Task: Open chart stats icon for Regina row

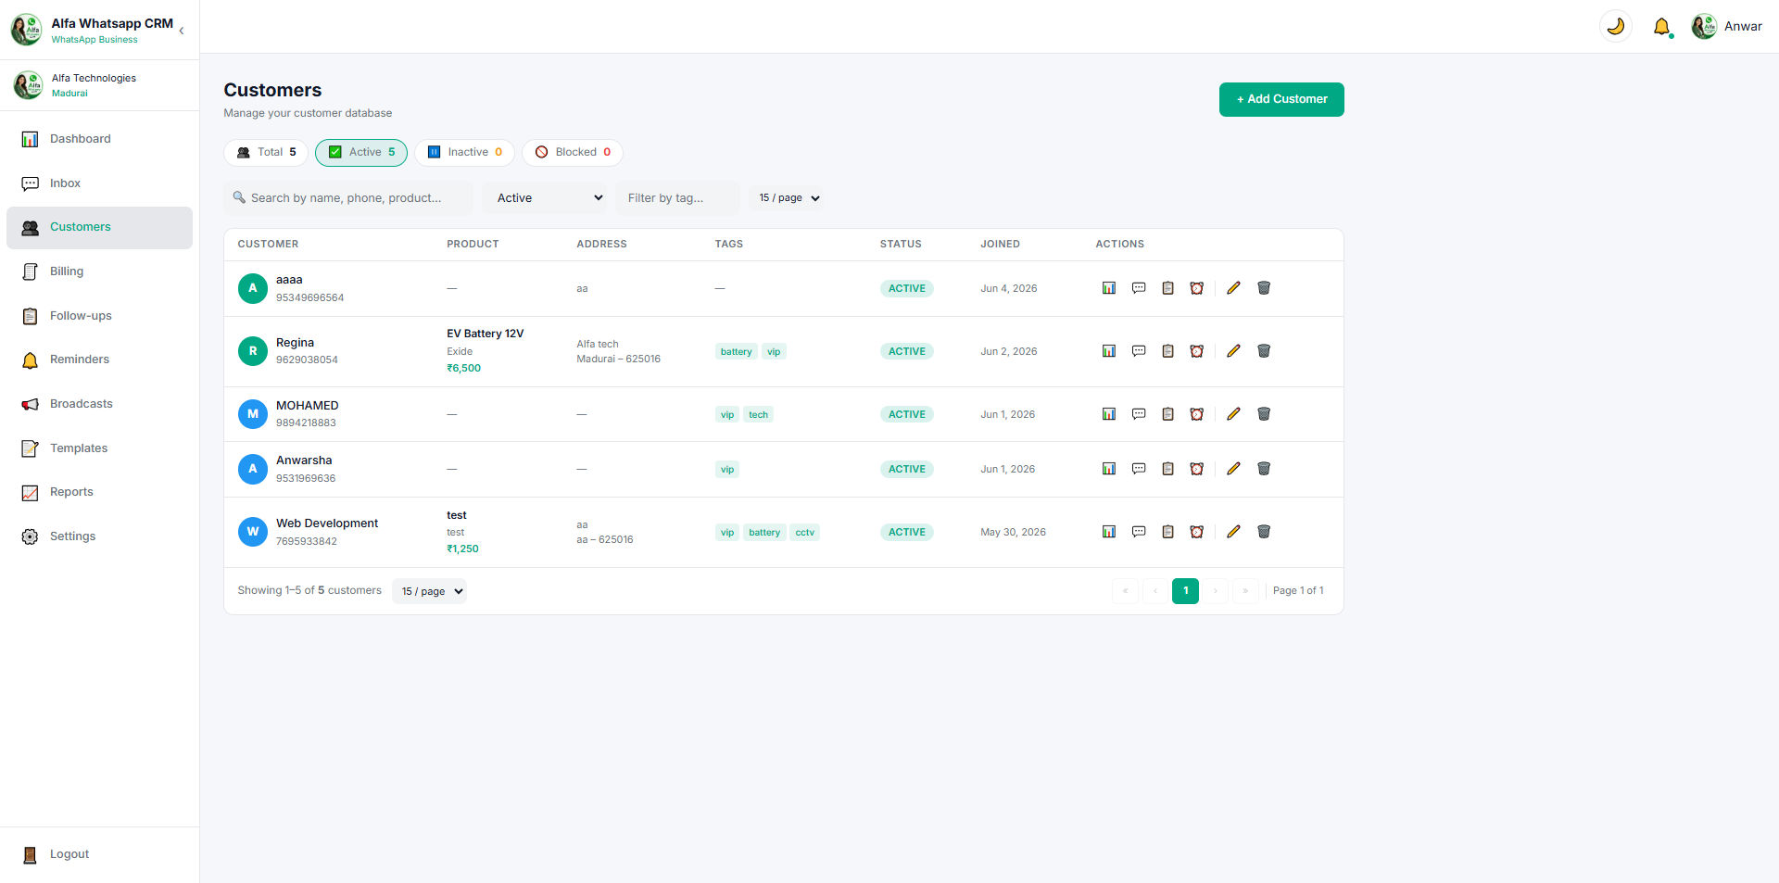Action: point(1108,351)
